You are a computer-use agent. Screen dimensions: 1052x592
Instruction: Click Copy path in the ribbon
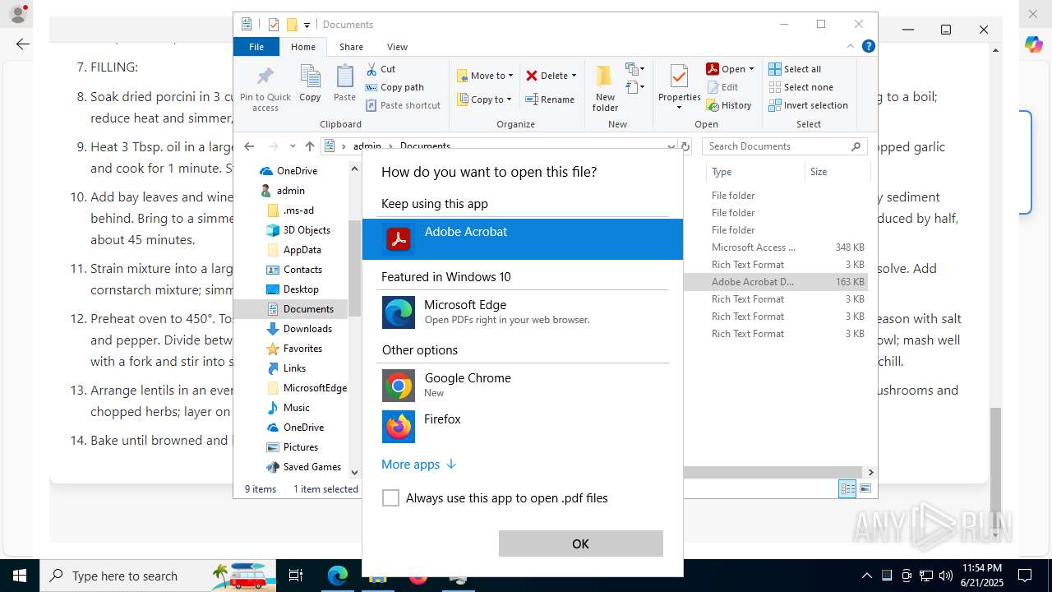394,87
